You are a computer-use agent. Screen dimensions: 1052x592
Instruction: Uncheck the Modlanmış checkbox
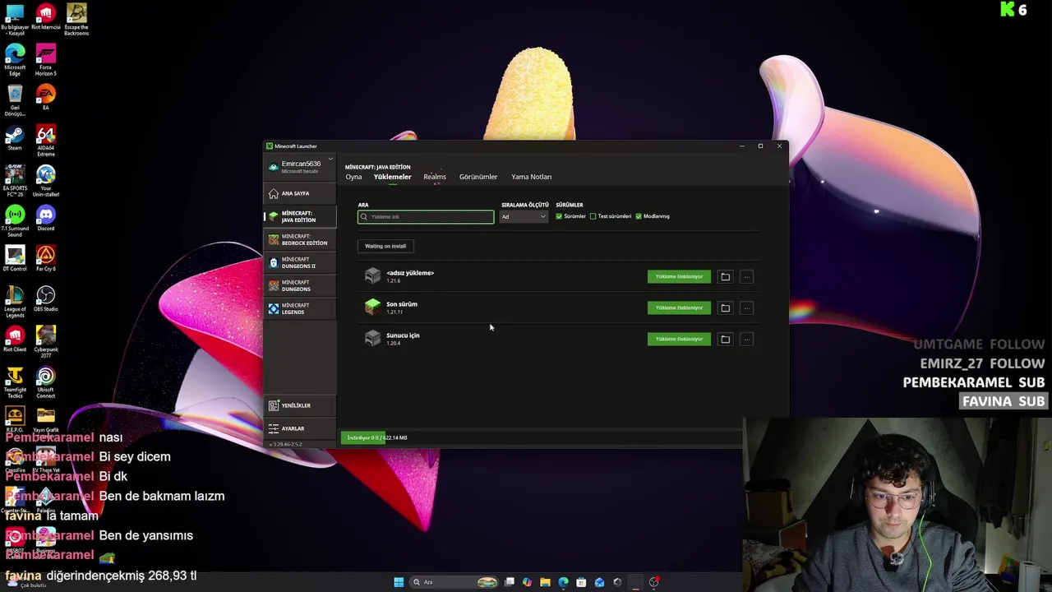[639, 216]
